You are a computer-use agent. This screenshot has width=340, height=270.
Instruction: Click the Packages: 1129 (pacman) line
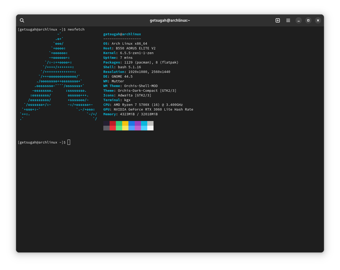141,62
